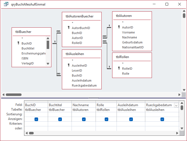The width and height of the screenshot is (187, 141).
Task: Select the asterisk field in tblRollen
Action: tap(123, 63)
